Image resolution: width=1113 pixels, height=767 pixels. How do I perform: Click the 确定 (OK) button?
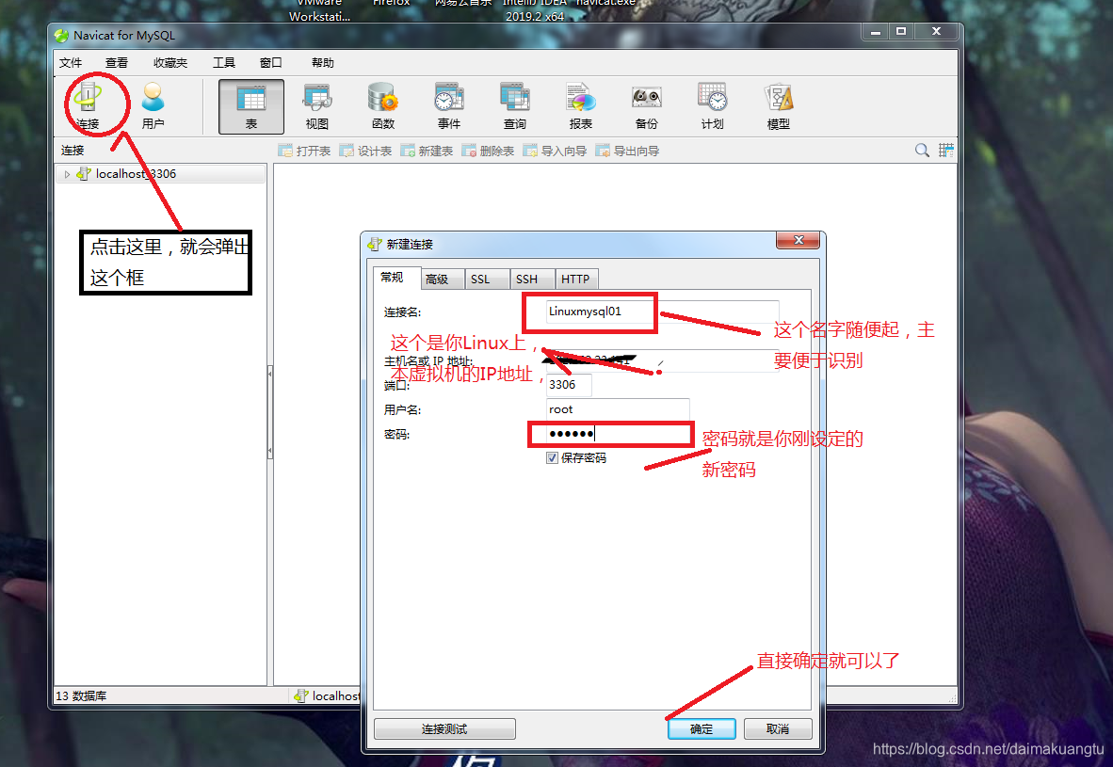702,728
